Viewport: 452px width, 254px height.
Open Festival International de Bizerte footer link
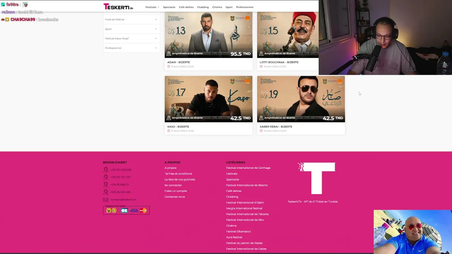[x=247, y=185]
